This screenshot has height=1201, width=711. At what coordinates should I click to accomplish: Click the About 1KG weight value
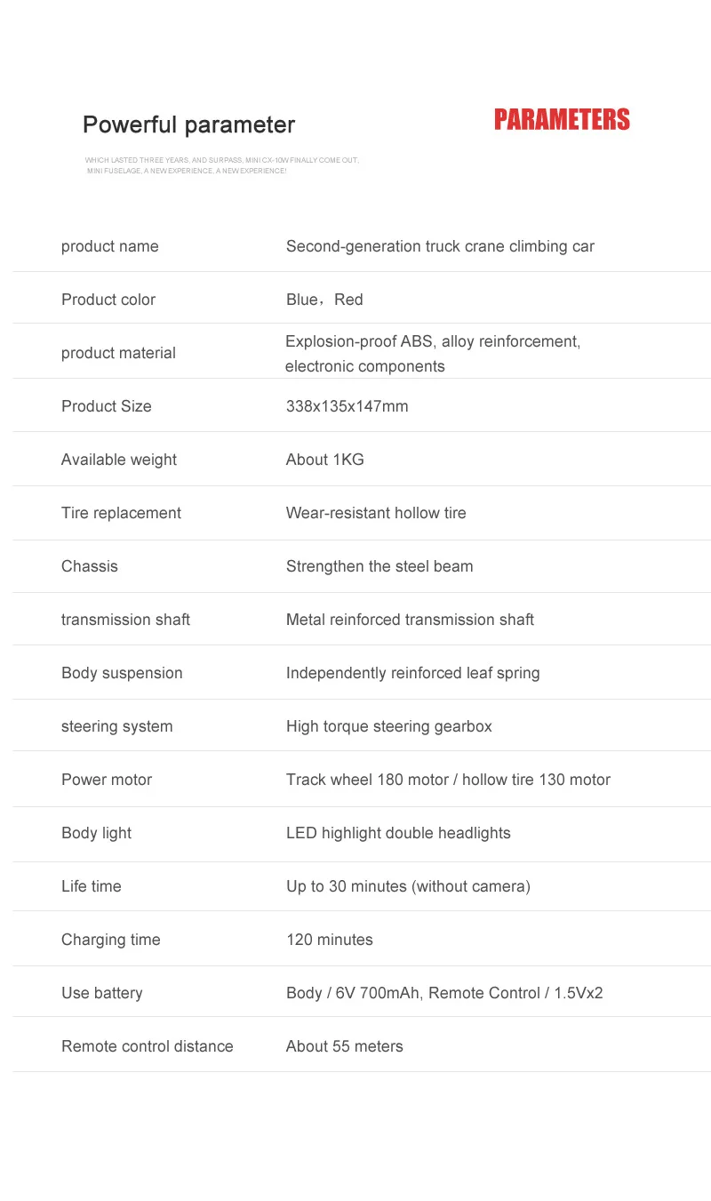pos(325,460)
